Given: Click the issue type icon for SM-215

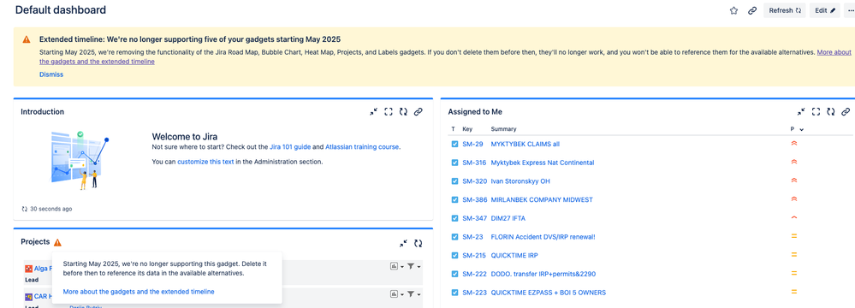Looking at the screenshot, I should 454,255.
